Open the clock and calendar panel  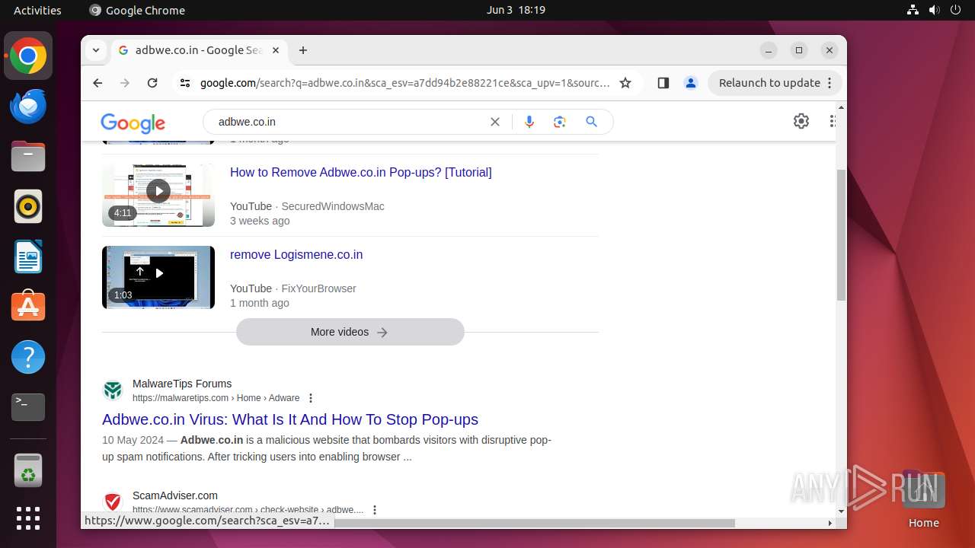[x=516, y=10]
